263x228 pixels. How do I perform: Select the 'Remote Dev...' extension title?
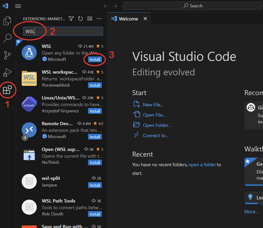pyautogui.click(x=57, y=124)
